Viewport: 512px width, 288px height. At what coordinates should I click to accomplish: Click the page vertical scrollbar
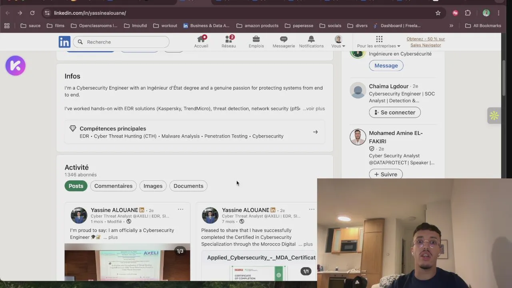(504, 78)
